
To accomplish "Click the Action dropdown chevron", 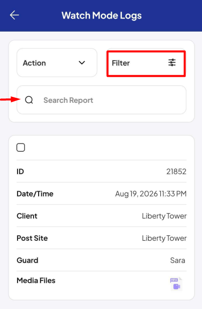I will [82, 63].
